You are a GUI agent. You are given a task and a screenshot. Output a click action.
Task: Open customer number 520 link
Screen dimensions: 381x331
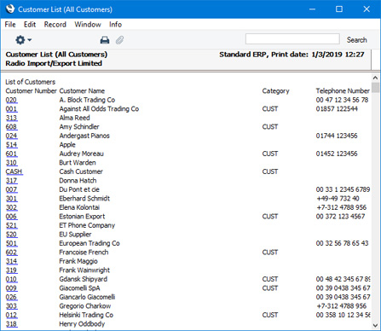11,235
